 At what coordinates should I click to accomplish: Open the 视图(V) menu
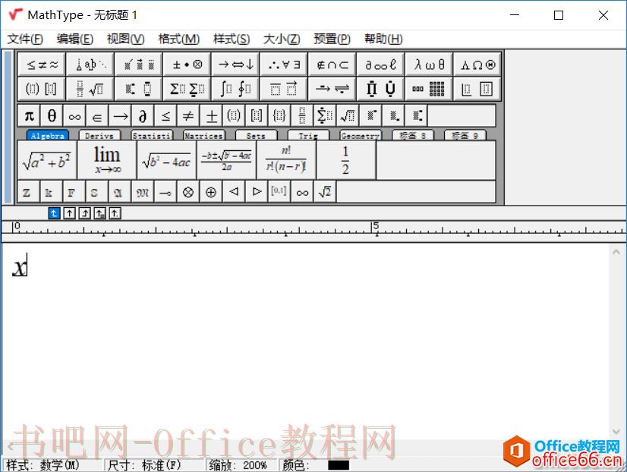click(x=125, y=39)
